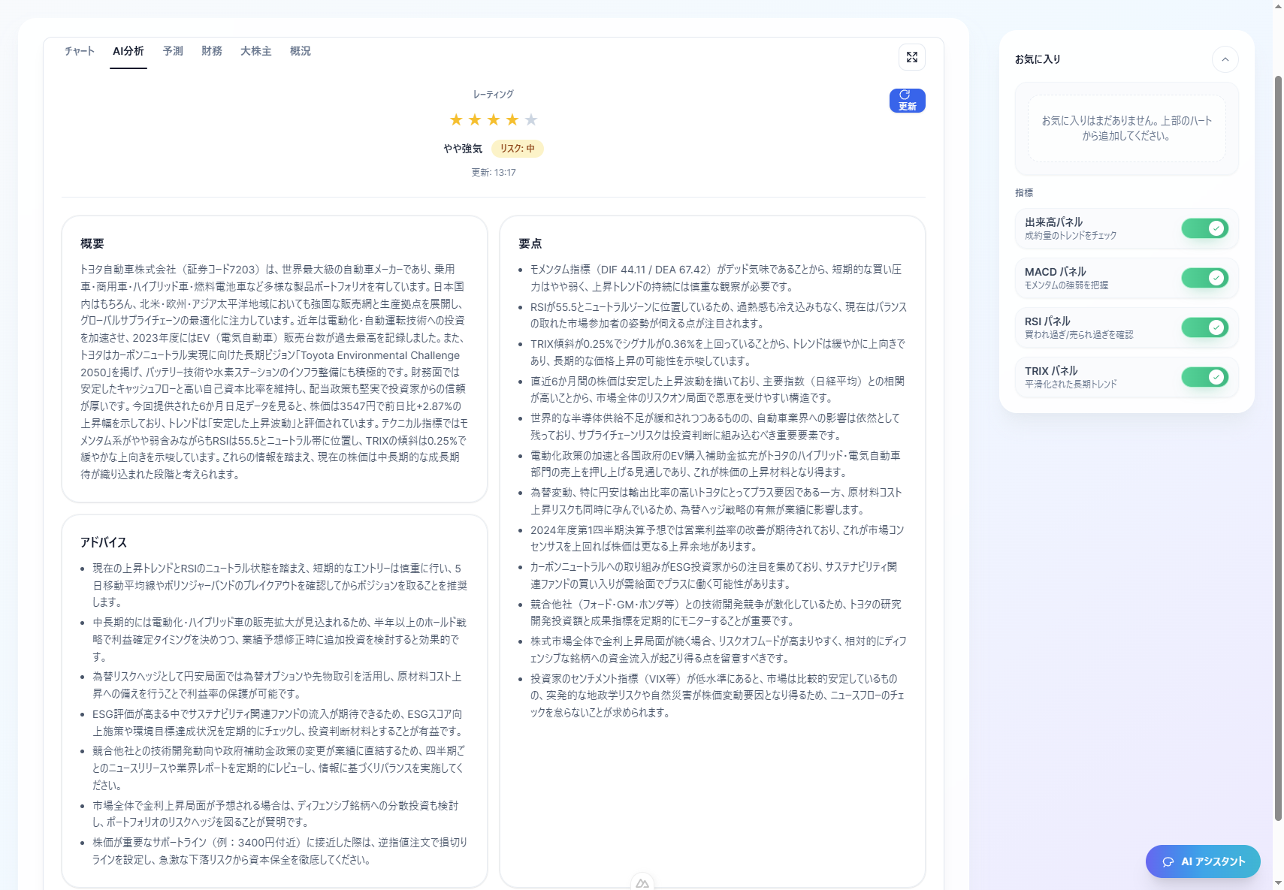This screenshot has width=1284, height=890.
Task: Click the refresh icon inside the 更新 button
Action: coord(905,95)
